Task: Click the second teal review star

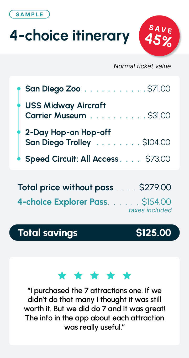Action: pyautogui.click(x=78, y=275)
